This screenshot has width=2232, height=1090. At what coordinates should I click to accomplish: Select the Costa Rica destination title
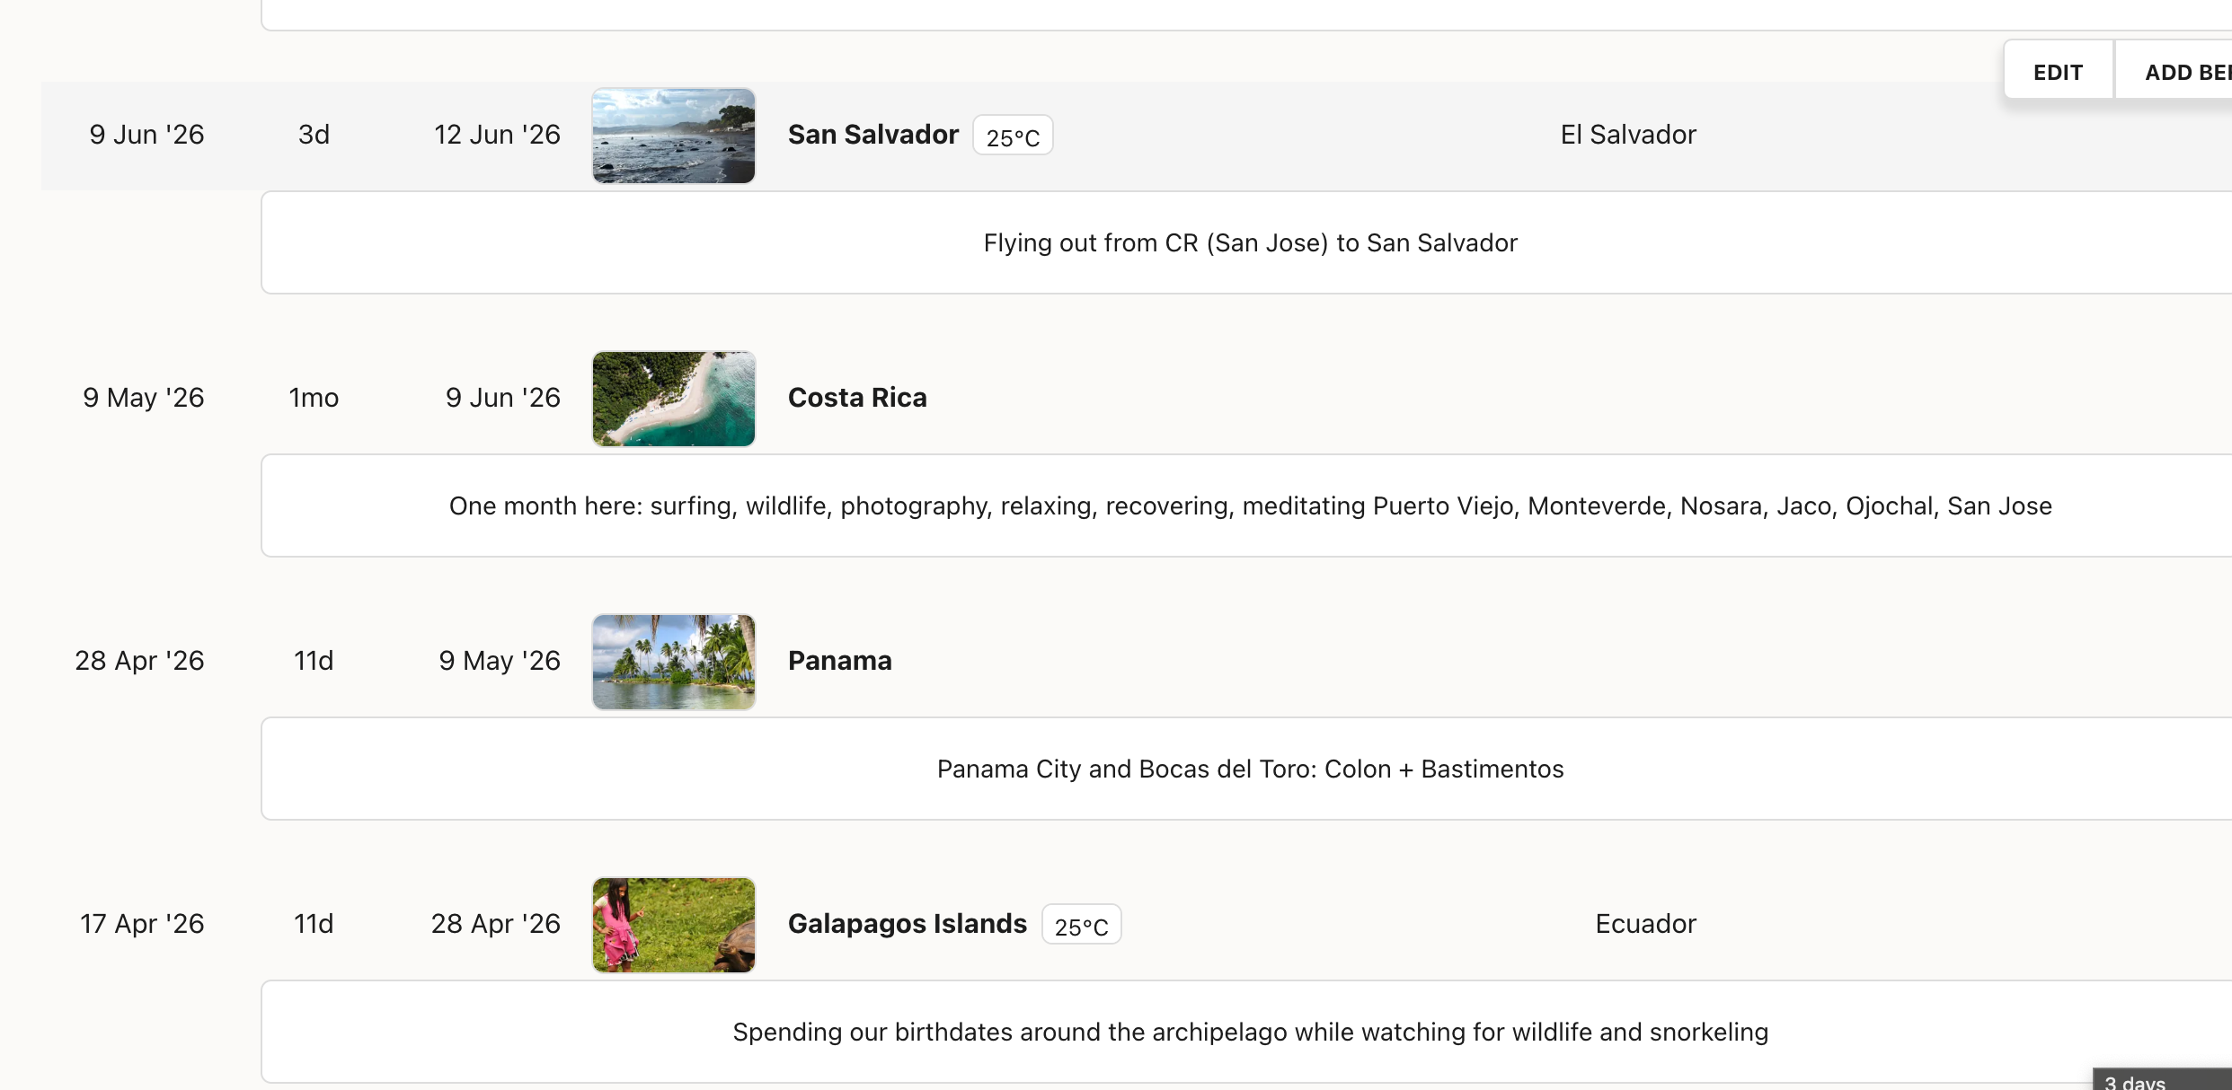tap(857, 398)
